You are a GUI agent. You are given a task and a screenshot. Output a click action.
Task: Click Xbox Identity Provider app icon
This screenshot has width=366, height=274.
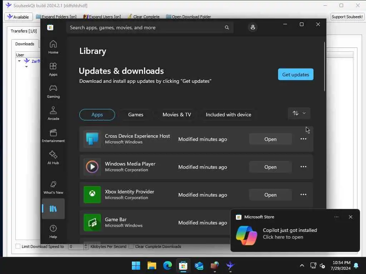[92, 194]
